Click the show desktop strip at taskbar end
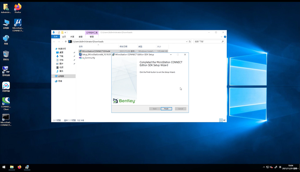Image resolution: width=300 pixels, height=172 pixels. [x=299, y=167]
